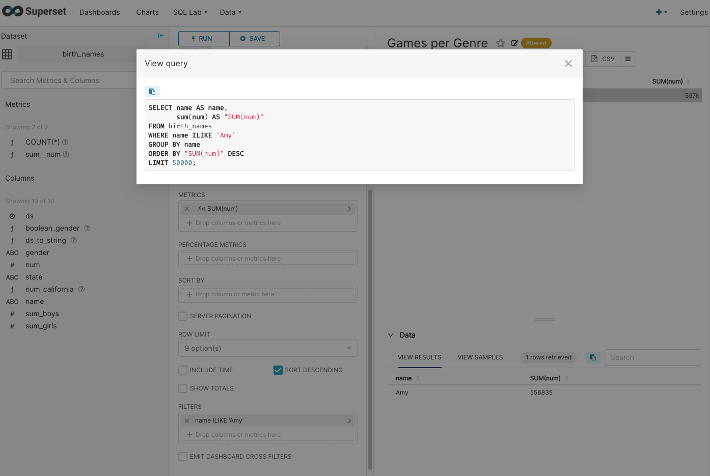
Task: Click the 1 rows retrieved label
Action: tap(549, 357)
